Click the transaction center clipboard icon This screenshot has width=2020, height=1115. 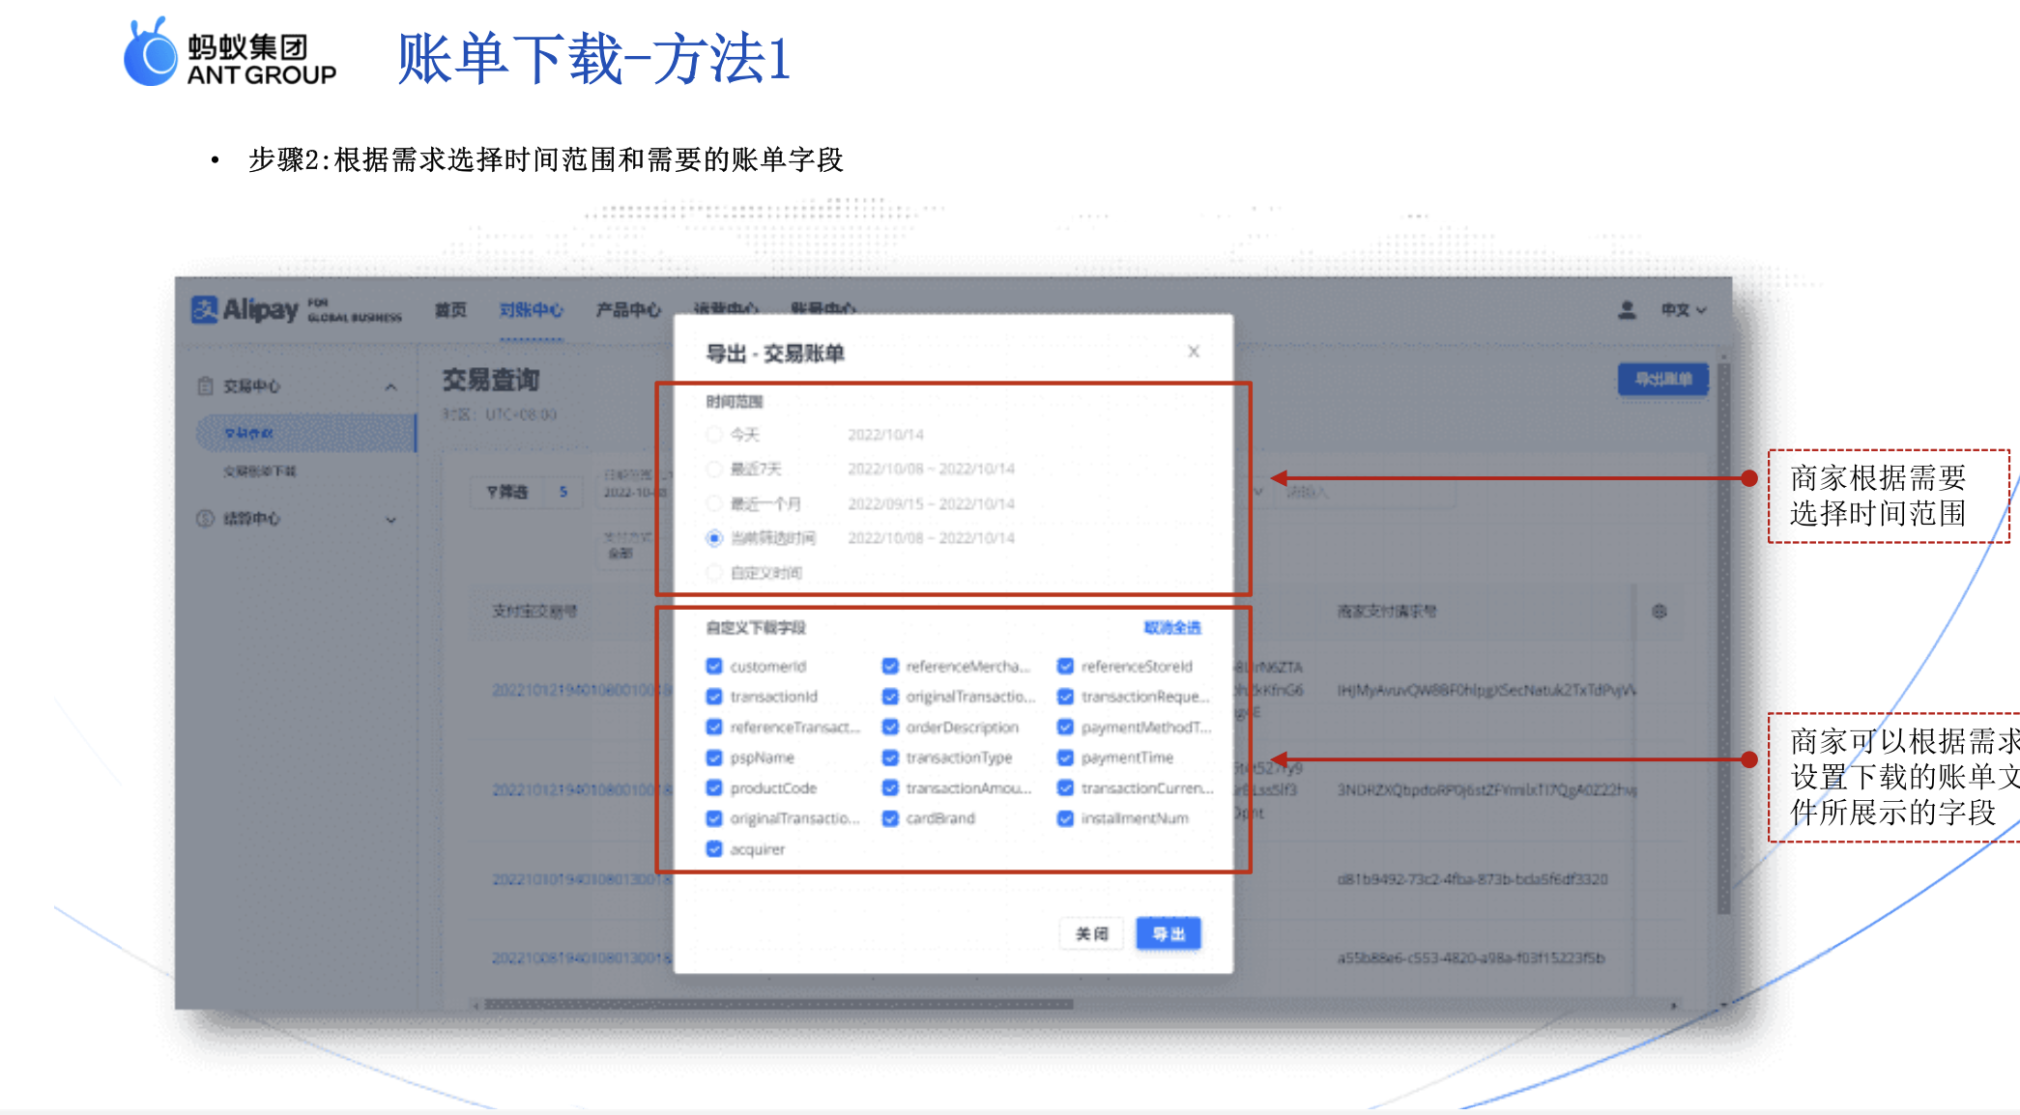click(x=205, y=386)
